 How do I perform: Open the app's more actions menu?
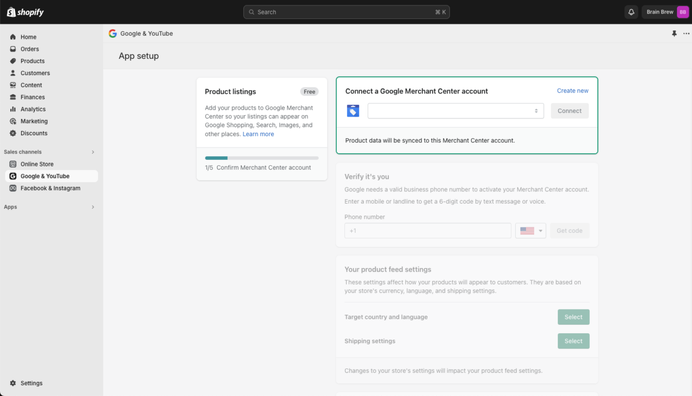[686, 33]
